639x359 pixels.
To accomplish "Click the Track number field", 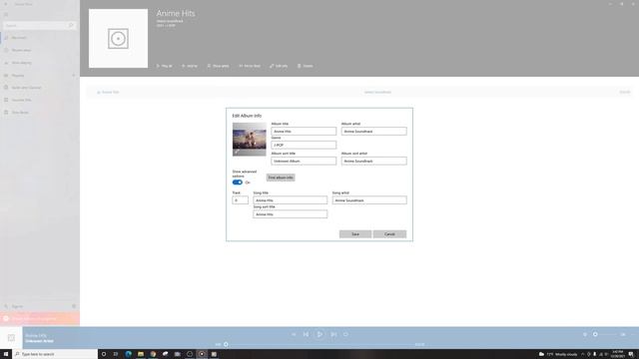I will pyautogui.click(x=240, y=200).
